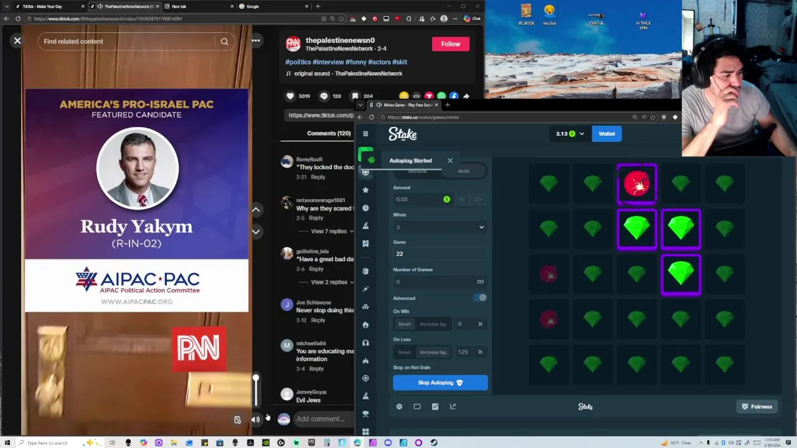Click Stop Autoplay button

440,383
